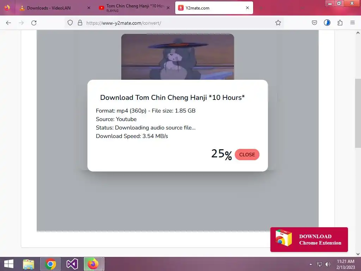Screen dimensions: 361x271
Task: Click the browser forward arrow
Action: point(21,23)
